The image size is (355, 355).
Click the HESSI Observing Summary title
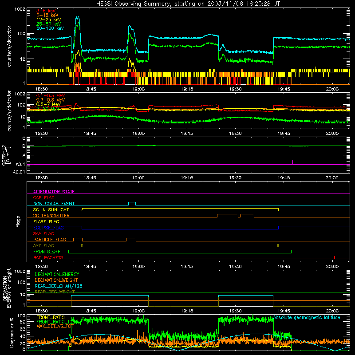click(188, 4)
